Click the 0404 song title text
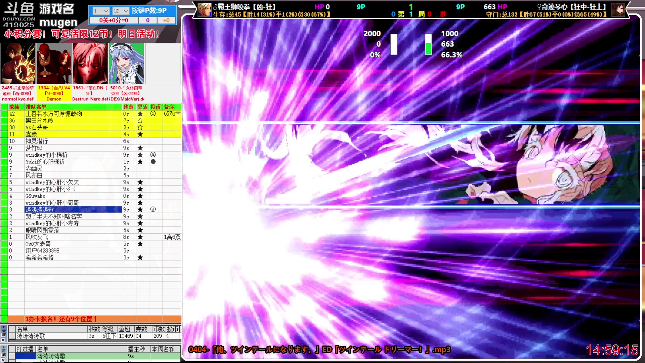Image resolution: width=645 pixels, height=363 pixels. (319, 350)
